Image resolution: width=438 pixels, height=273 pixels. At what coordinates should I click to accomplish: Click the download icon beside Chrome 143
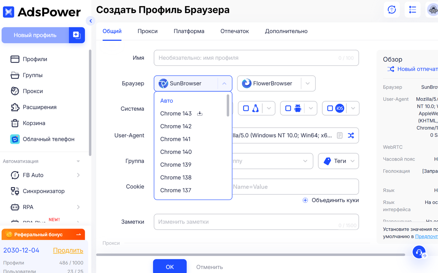tap(200, 114)
